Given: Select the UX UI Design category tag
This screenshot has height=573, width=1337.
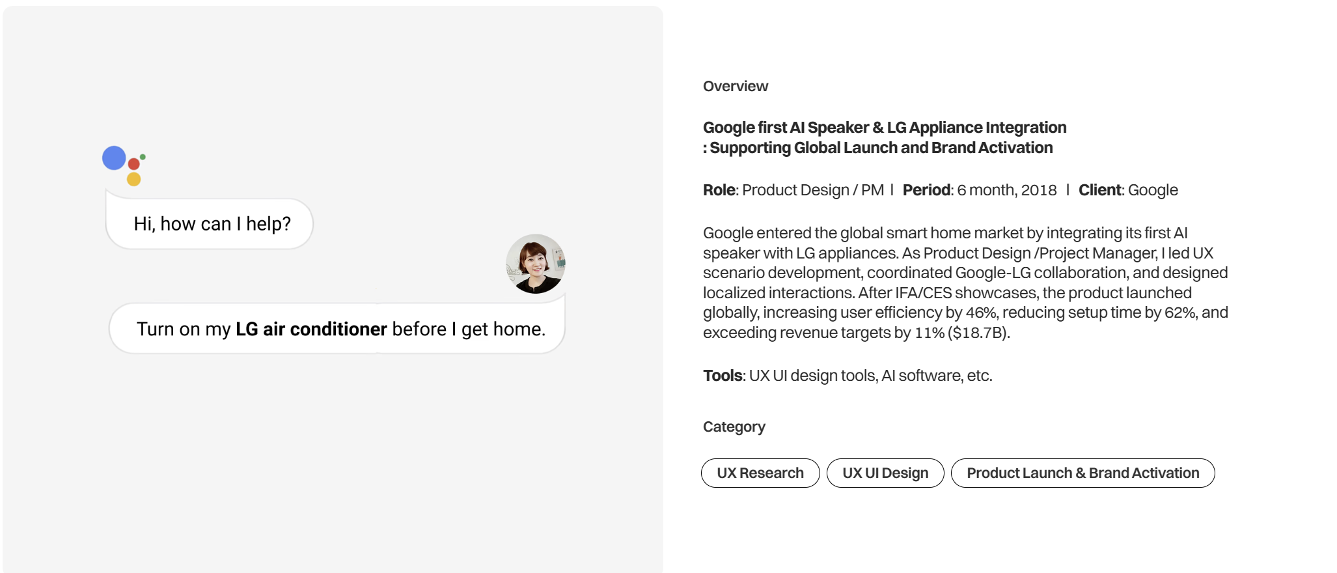Looking at the screenshot, I should click(885, 473).
